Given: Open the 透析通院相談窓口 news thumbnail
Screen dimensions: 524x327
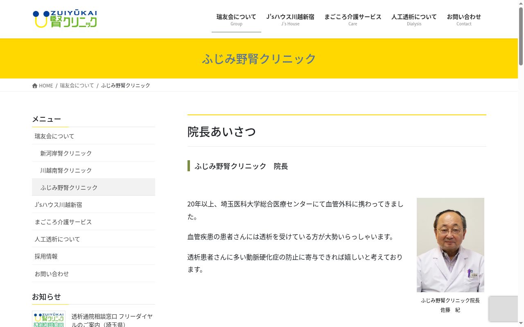Looking at the screenshot, I should click(x=49, y=319).
